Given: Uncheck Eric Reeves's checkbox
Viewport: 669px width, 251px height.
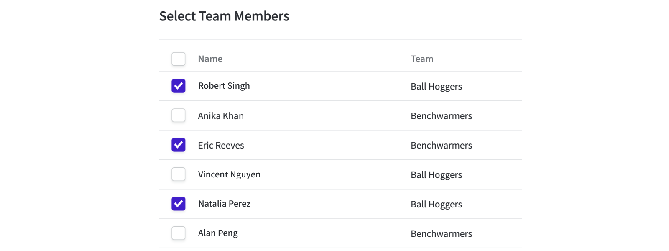Looking at the screenshot, I should point(179,145).
